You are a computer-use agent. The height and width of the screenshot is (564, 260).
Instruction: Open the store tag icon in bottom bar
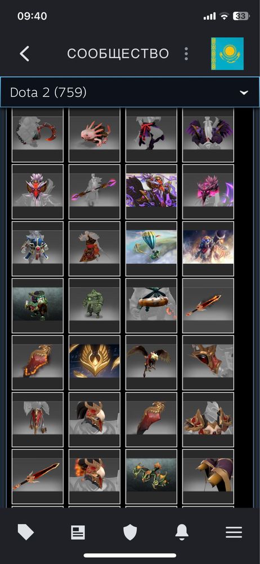point(26,532)
